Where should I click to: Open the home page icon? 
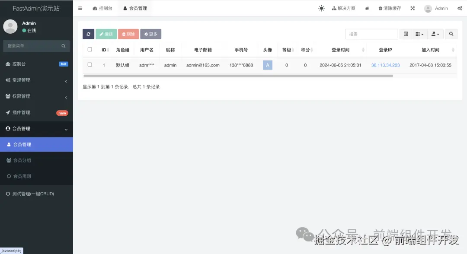click(367, 8)
